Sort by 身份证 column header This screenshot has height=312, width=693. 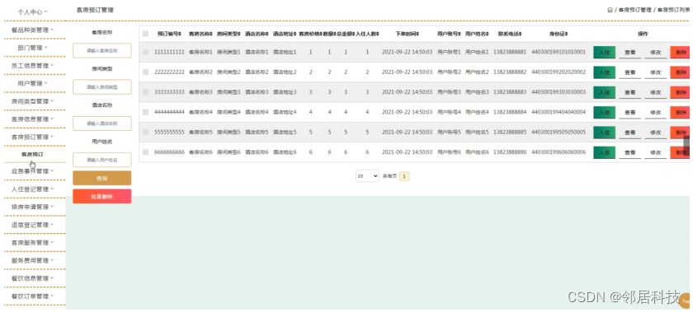559,34
